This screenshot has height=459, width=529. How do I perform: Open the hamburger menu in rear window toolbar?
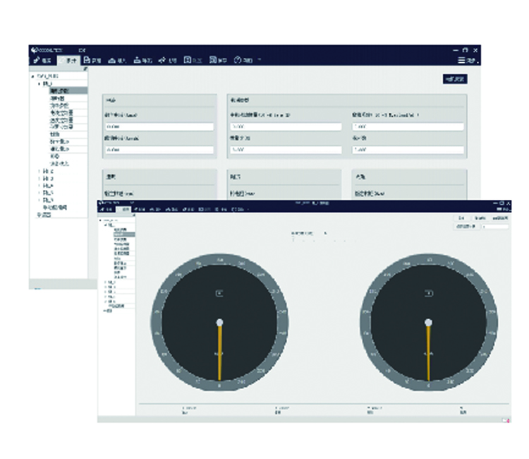462,61
